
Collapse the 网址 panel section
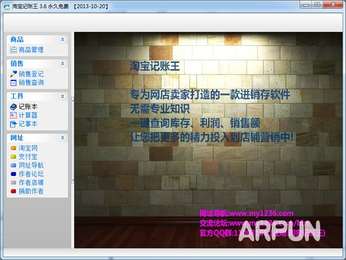(x=62, y=138)
